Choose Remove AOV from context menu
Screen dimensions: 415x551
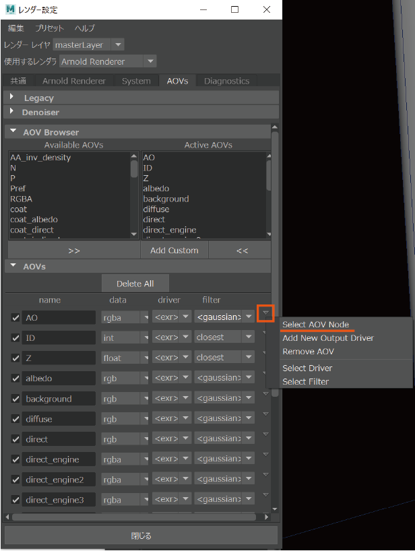pyautogui.click(x=308, y=352)
